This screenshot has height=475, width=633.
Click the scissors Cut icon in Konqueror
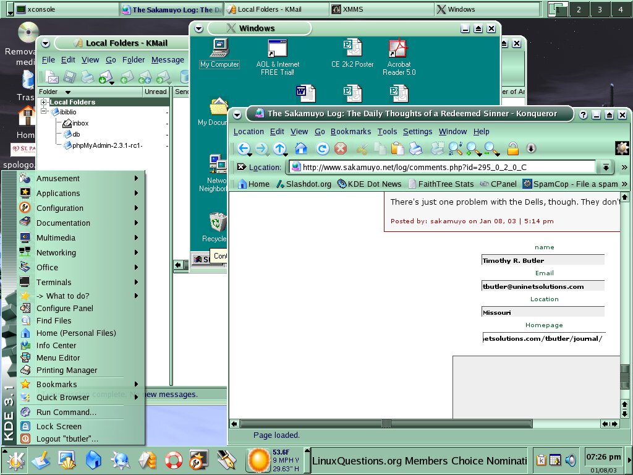click(x=362, y=149)
